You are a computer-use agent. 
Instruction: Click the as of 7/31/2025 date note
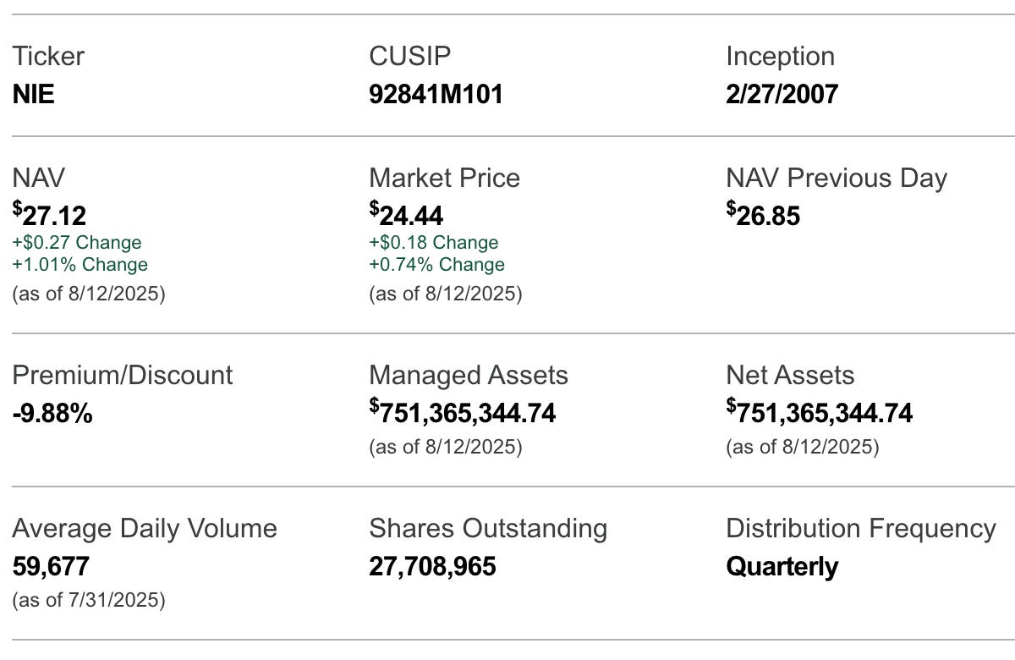coord(89,601)
